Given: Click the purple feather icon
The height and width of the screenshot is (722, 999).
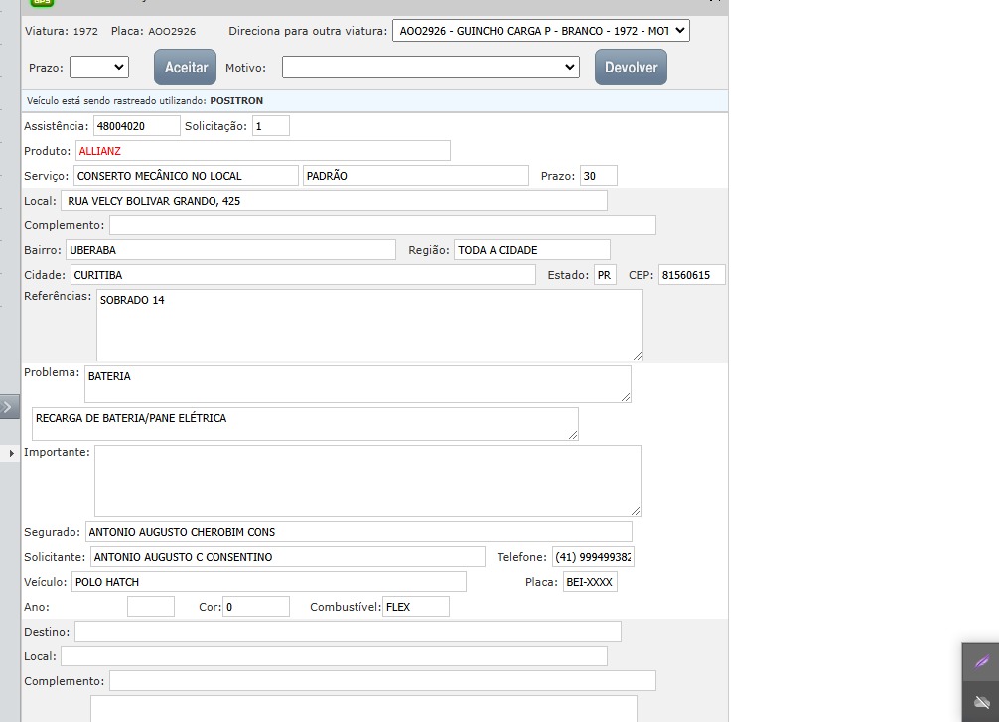Looking at the screenshot, I should 981,662.
